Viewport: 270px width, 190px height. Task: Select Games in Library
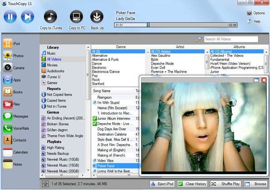click(x=49, y=83)
